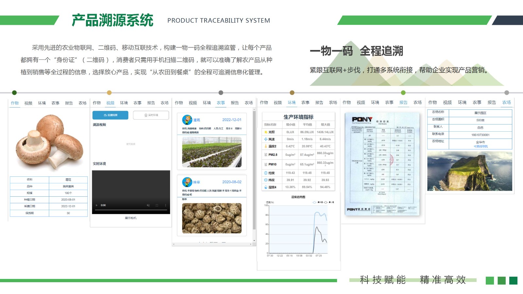Click the blue 追溯视频 button
Viewport: 523px width, 294px height.
coord(110,115)
